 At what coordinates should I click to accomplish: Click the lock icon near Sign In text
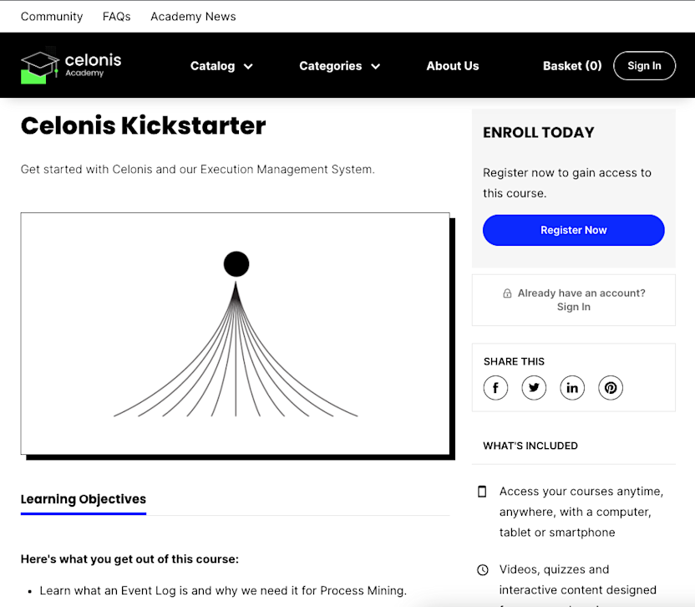coord(507,293)
